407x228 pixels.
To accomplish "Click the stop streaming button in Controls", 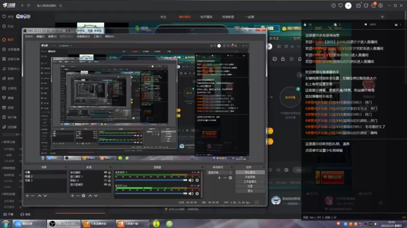I will (x=250, y=172).
